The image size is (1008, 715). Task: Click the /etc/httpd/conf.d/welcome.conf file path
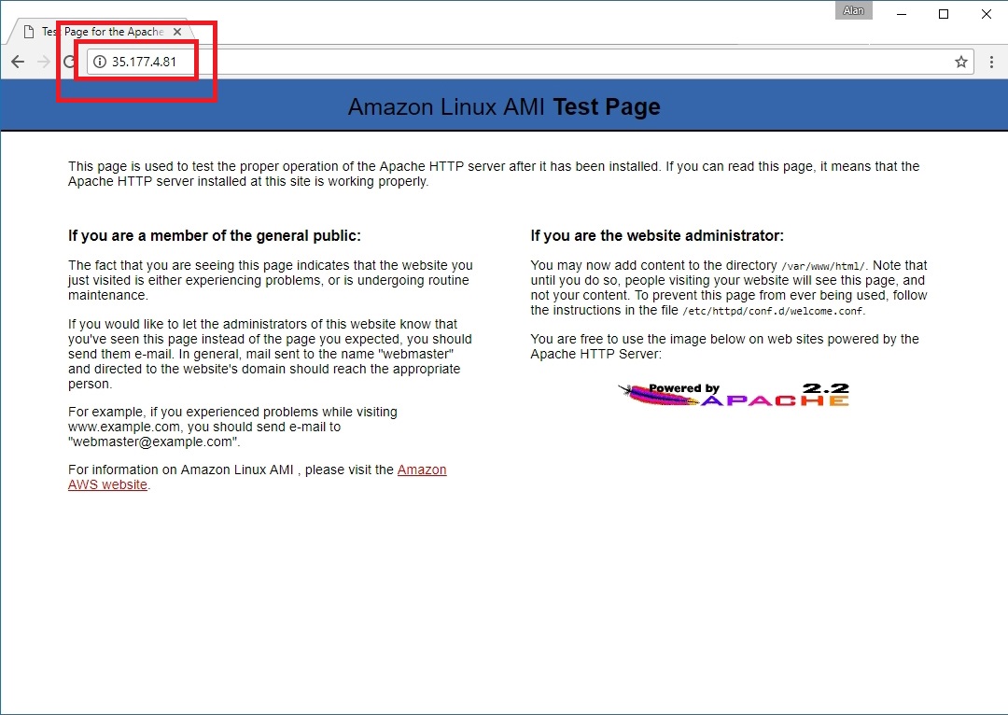[x=773, y=311]
